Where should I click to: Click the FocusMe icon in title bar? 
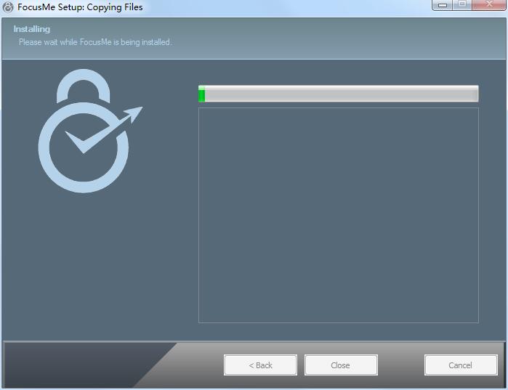(x=7, y=7)
